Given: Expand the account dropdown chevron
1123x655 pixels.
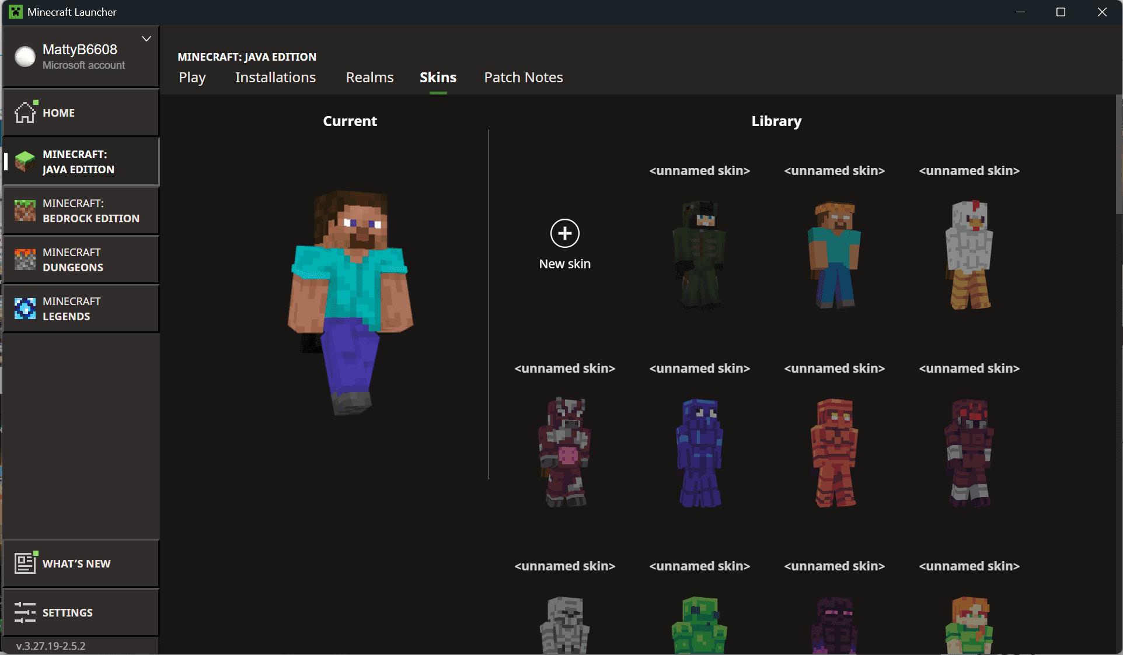Looking at the screenshot, I should click(147, 39).
